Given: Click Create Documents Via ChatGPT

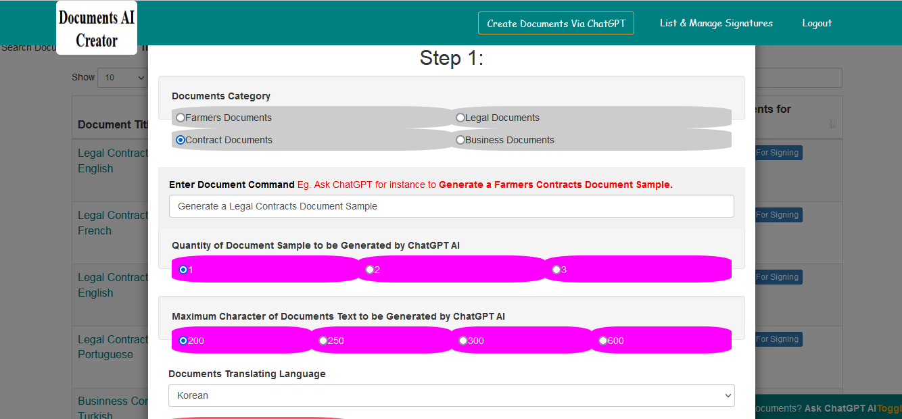Looking at the screenshot, I should [x=556, y=22].
